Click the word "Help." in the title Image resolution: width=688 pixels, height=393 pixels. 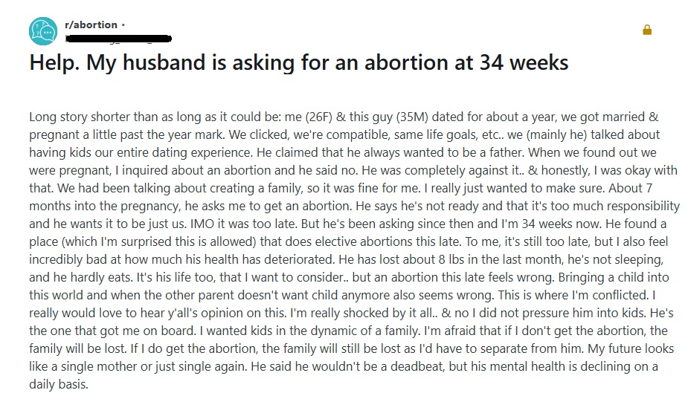(54, 62)
